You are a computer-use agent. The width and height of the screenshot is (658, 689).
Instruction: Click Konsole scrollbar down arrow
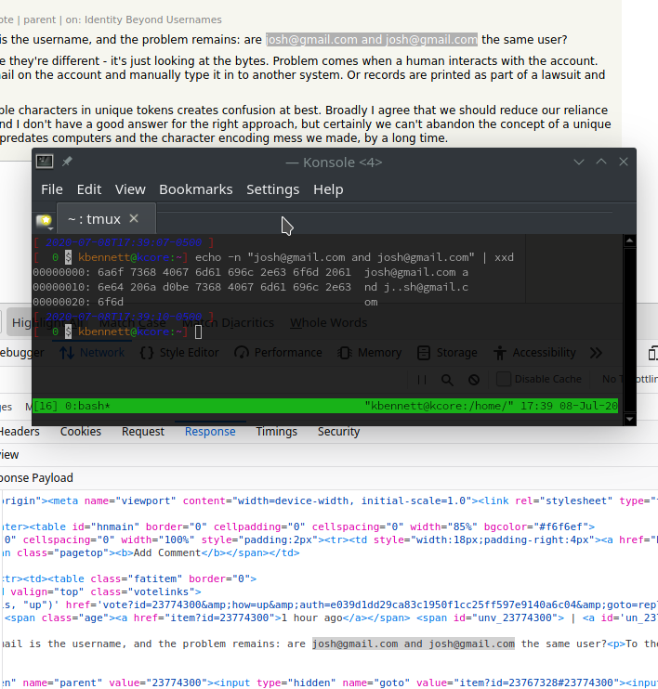(x=629, y=419)
